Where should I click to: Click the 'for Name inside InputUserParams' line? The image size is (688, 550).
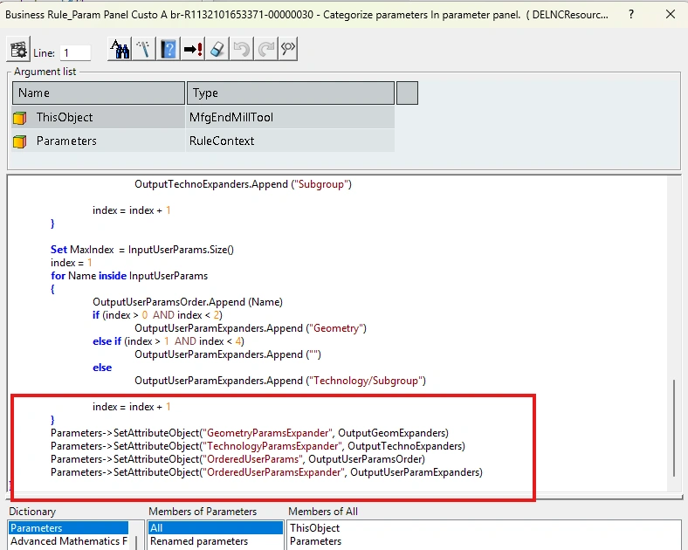click(x=129, y=276)
